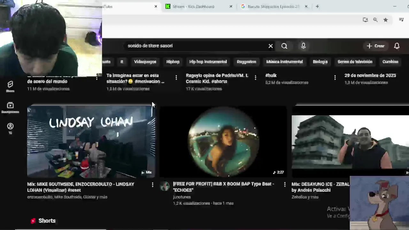
Task: Open the Tú profile sidebar icon
Action: pos(10,128)
